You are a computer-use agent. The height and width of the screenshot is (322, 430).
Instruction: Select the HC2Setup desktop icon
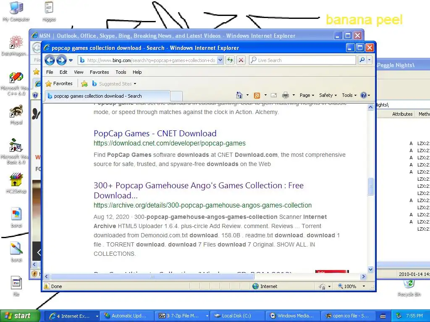tap(16, 183)
